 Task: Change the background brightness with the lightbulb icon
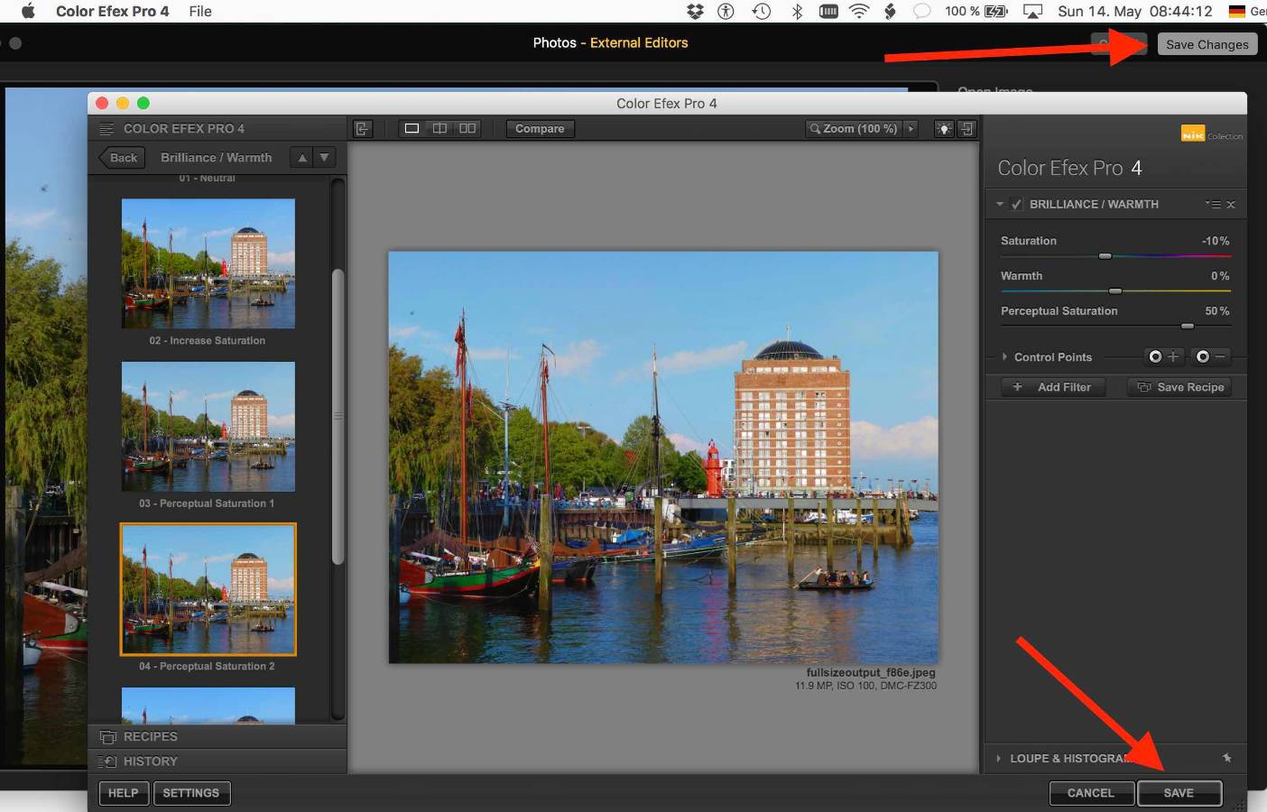pyautogui.click(x=944, y=129)
